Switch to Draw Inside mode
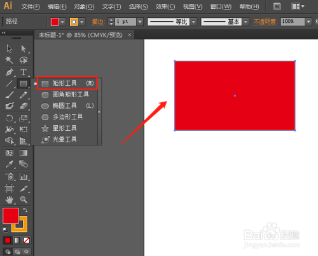The image size is (318, 256). coord(27,252)
